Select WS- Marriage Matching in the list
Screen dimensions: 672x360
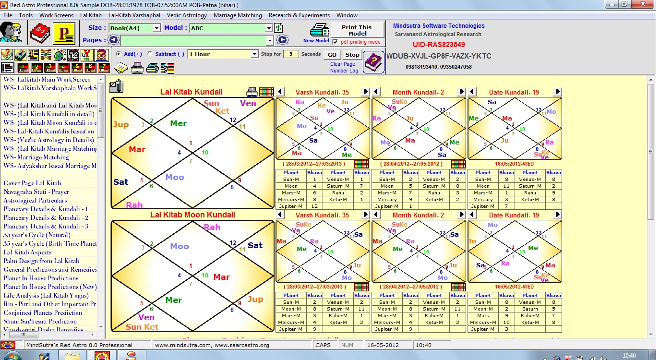(36, 157)
